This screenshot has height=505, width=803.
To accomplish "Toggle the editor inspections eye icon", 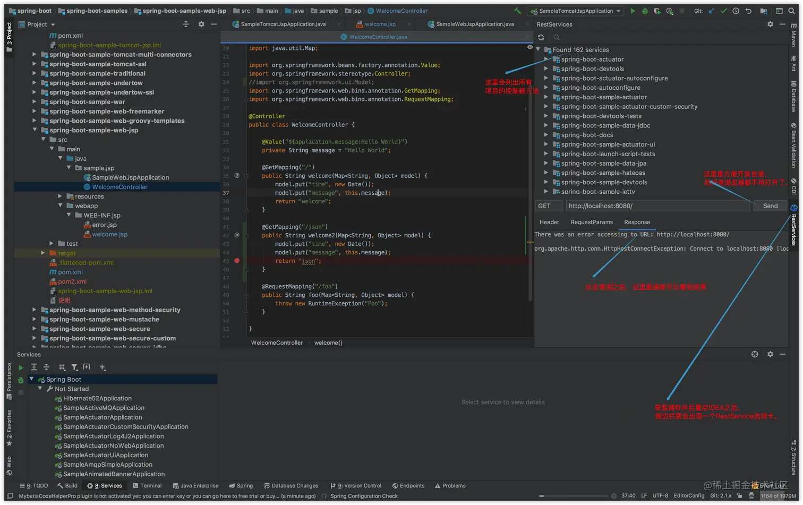I will click(x=529, y=47).
